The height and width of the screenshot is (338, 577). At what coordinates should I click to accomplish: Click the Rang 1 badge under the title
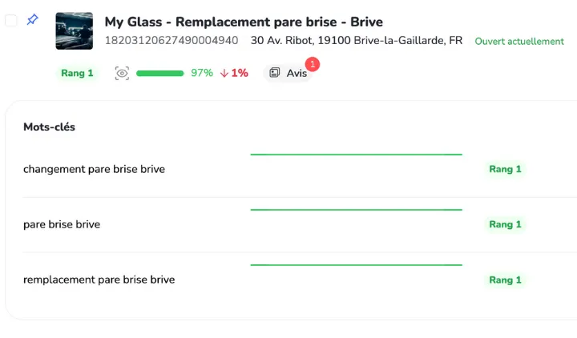[x=77, y=73]
